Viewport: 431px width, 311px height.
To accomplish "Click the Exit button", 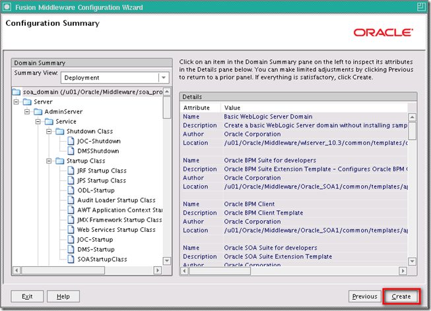I will click(27, 297).
